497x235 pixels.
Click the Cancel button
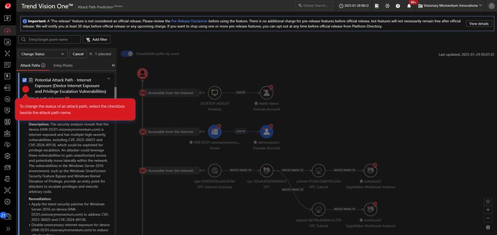[x=78, y=54]
